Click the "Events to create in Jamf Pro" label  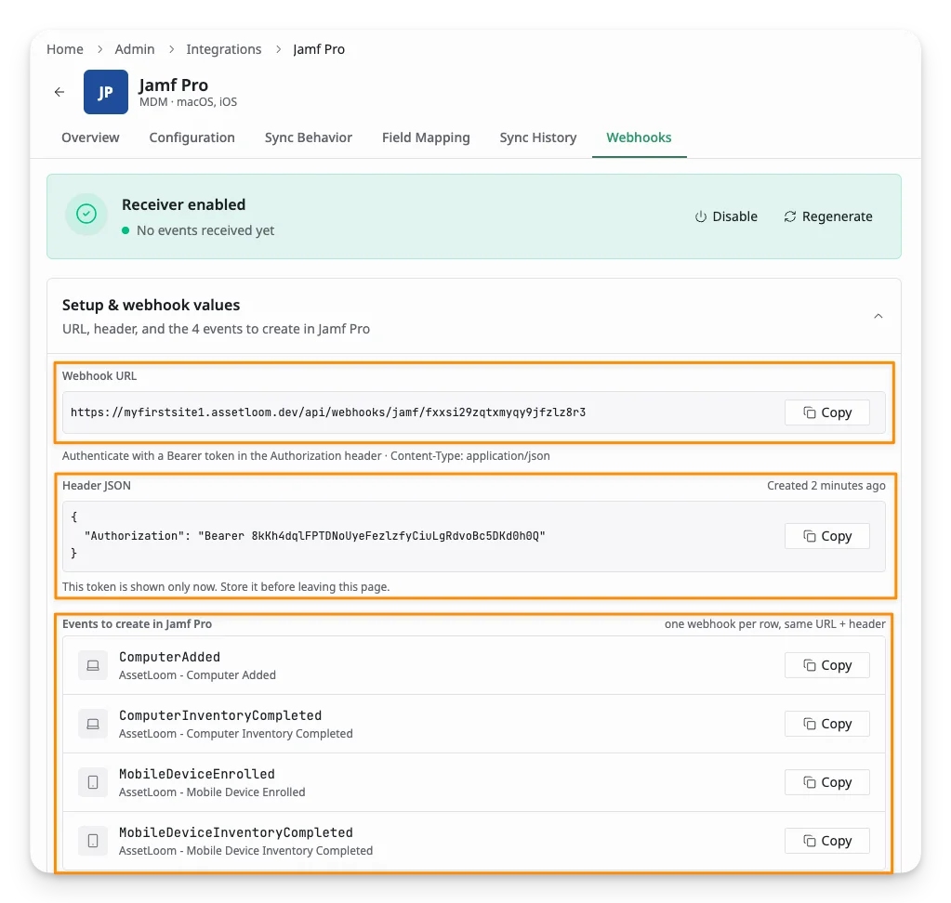click(x=137, y=624)
